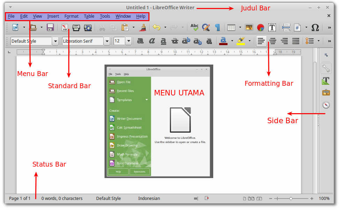Show more Standard toolbar buttons chevron
339x210 pixels.
tap(329, 27)
